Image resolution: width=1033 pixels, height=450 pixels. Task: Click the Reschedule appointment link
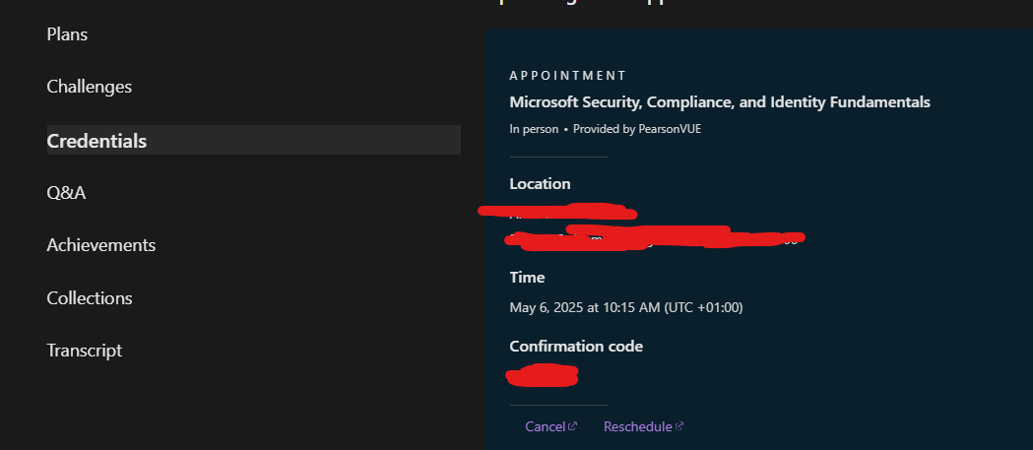(644, 426)
